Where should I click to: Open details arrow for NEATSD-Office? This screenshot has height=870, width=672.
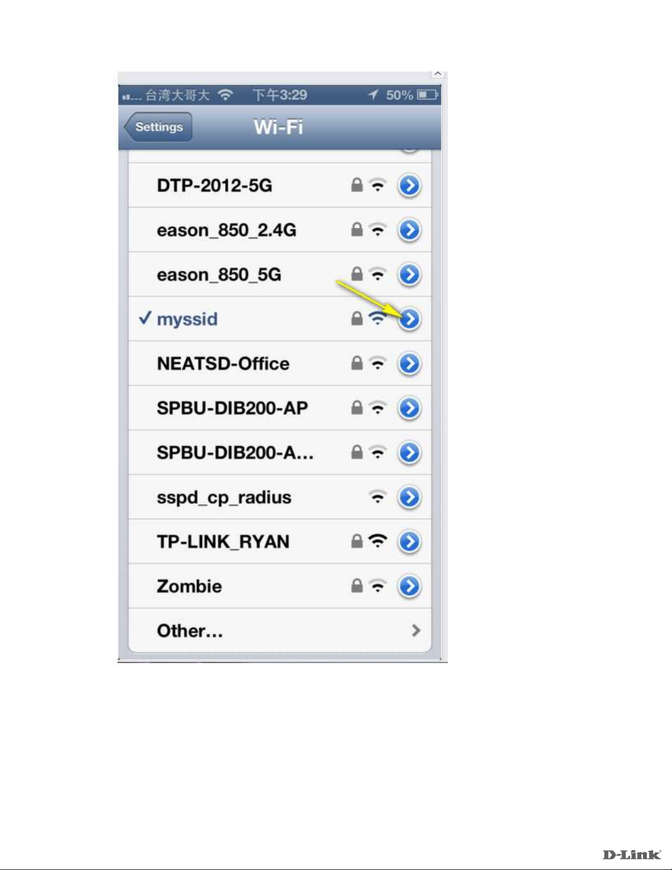(409, 363)
